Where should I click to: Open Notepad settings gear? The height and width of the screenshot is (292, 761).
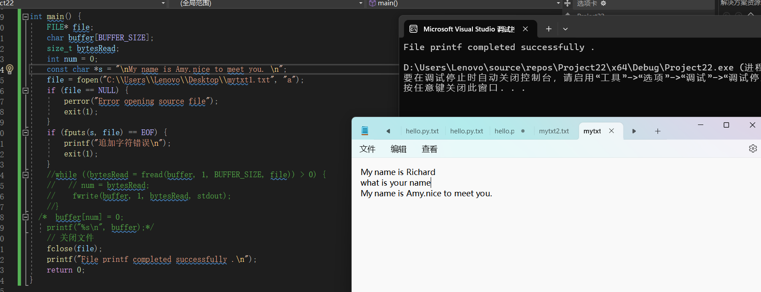click(753, 148)
